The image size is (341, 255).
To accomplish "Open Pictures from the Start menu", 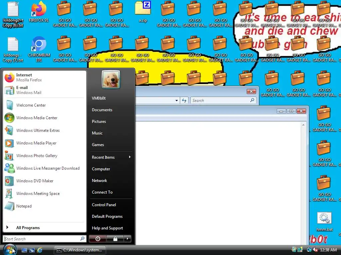I will pos(111,122).
